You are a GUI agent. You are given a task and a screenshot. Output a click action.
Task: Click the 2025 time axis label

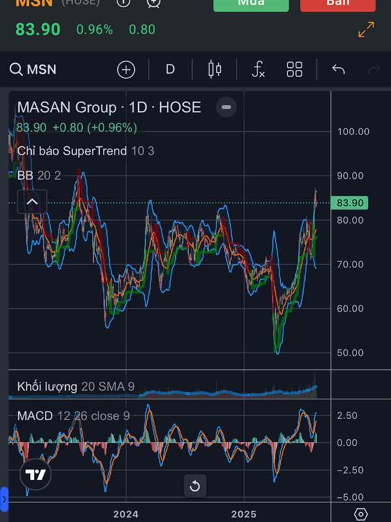point(244,514)
